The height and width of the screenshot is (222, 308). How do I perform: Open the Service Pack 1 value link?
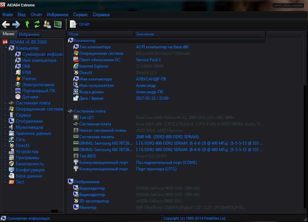click(148, 60)
